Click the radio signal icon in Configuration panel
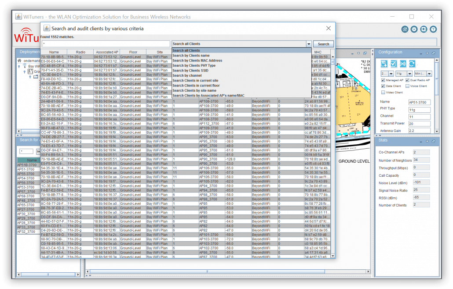Viewport: 453px width, 289px height. [403, 64]
